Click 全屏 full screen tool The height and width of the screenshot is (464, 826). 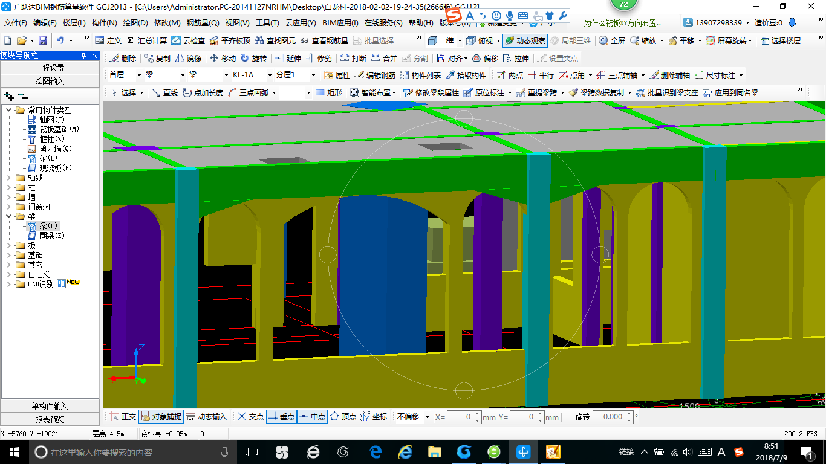612,40
